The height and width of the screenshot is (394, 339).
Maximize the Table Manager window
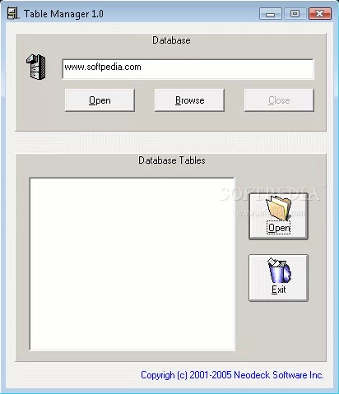tap(295, 13)
